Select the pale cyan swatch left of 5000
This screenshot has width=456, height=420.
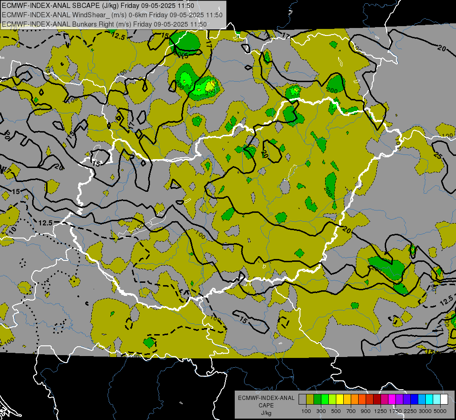[x=437, y=399]
